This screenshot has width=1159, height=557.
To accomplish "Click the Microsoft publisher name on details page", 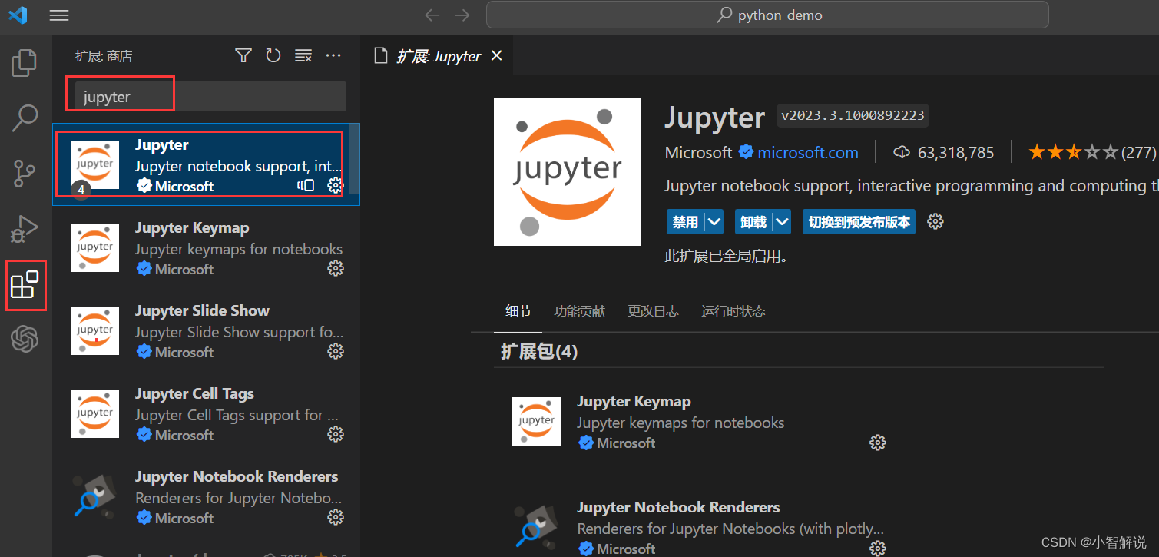I will coord(698,153).
